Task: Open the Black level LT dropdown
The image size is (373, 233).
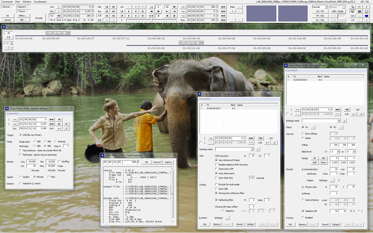Action: pyautogui.click(x=334, y=152)
